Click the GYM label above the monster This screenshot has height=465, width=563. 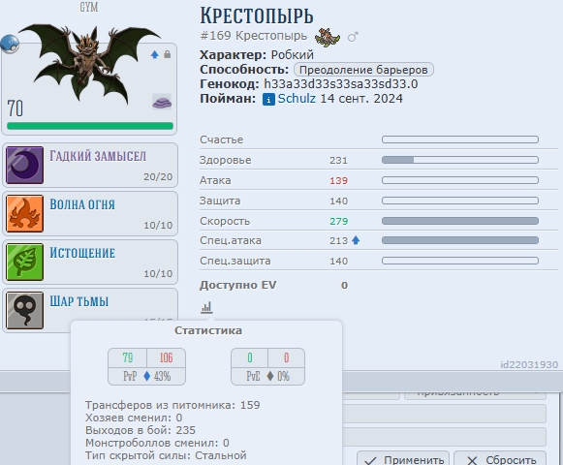(89, 7)
